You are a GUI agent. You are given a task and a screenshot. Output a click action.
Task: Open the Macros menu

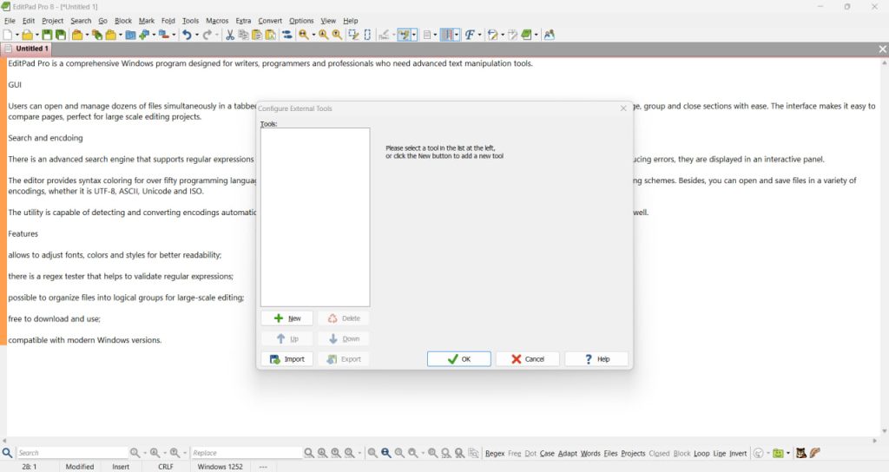tap(217, 21)
